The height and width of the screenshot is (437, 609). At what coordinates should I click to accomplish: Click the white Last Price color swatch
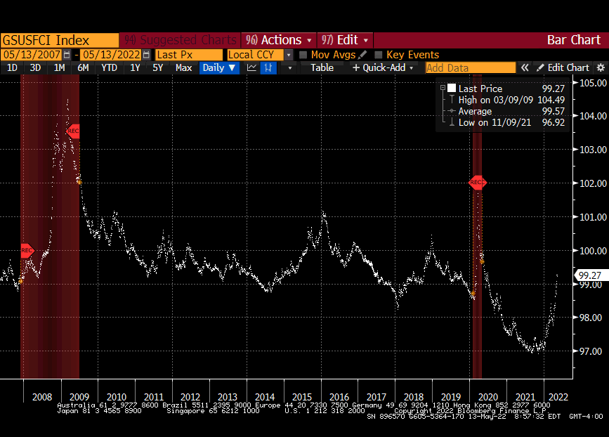[x=452, y=89]
